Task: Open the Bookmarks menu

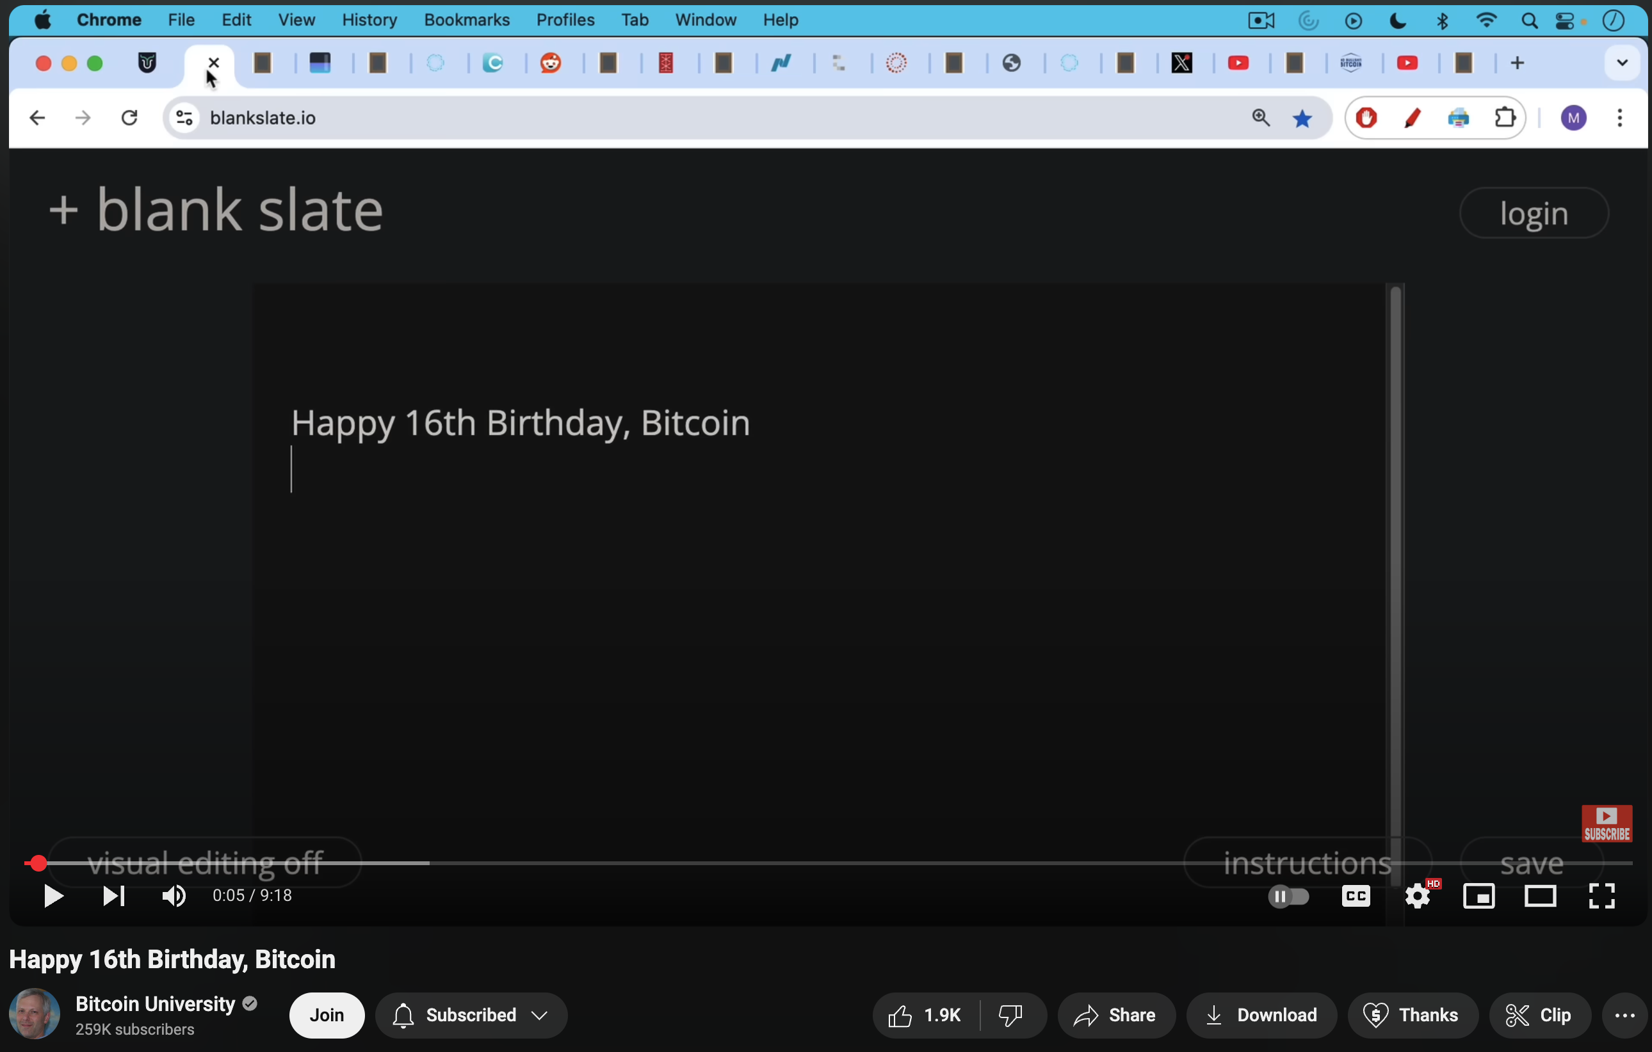Action: pyautogui.click(x=467, y=20)
